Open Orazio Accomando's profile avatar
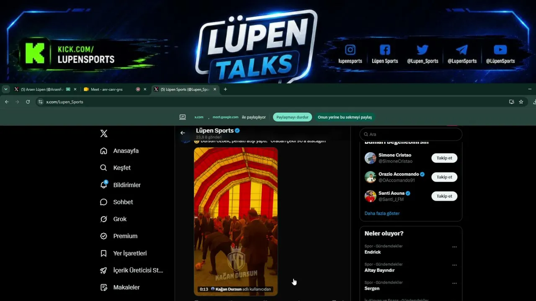 [370, 177]
